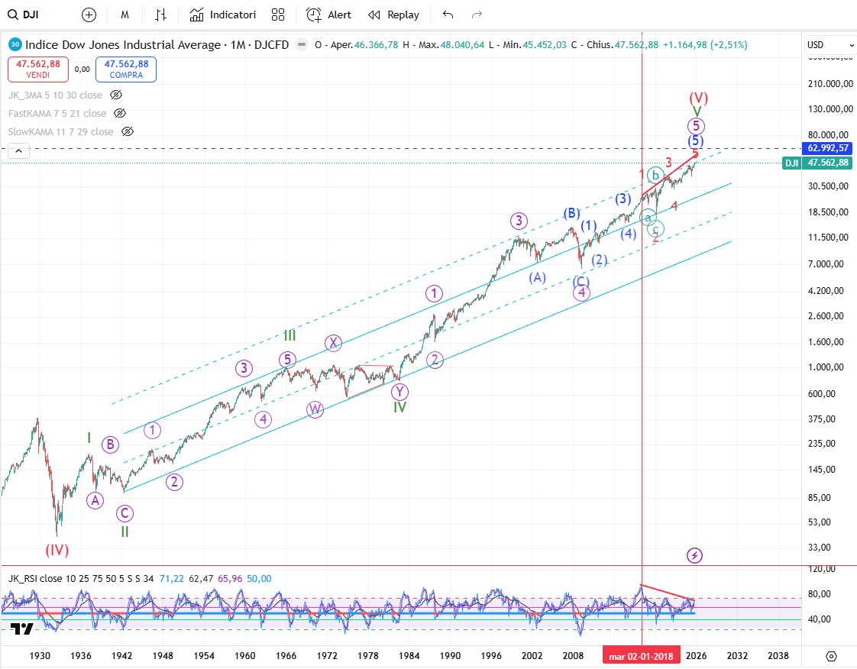Show the SlowKAMA indicator
Image resolution: width=857 pixels, height=669 pixels.
(x=127, y=132)
